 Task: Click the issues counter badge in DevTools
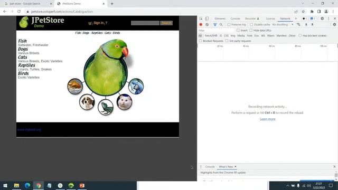coord(313,18)
